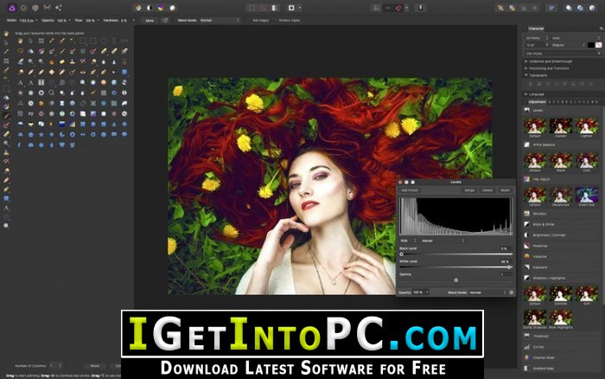Apply Auto Levels toolbar icon
The image size is (605, 379).
137,8
